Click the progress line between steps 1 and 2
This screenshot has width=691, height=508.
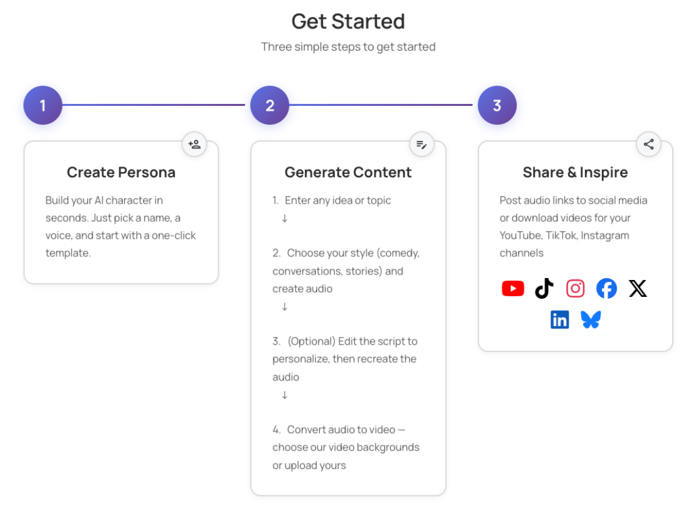(156, 105)
